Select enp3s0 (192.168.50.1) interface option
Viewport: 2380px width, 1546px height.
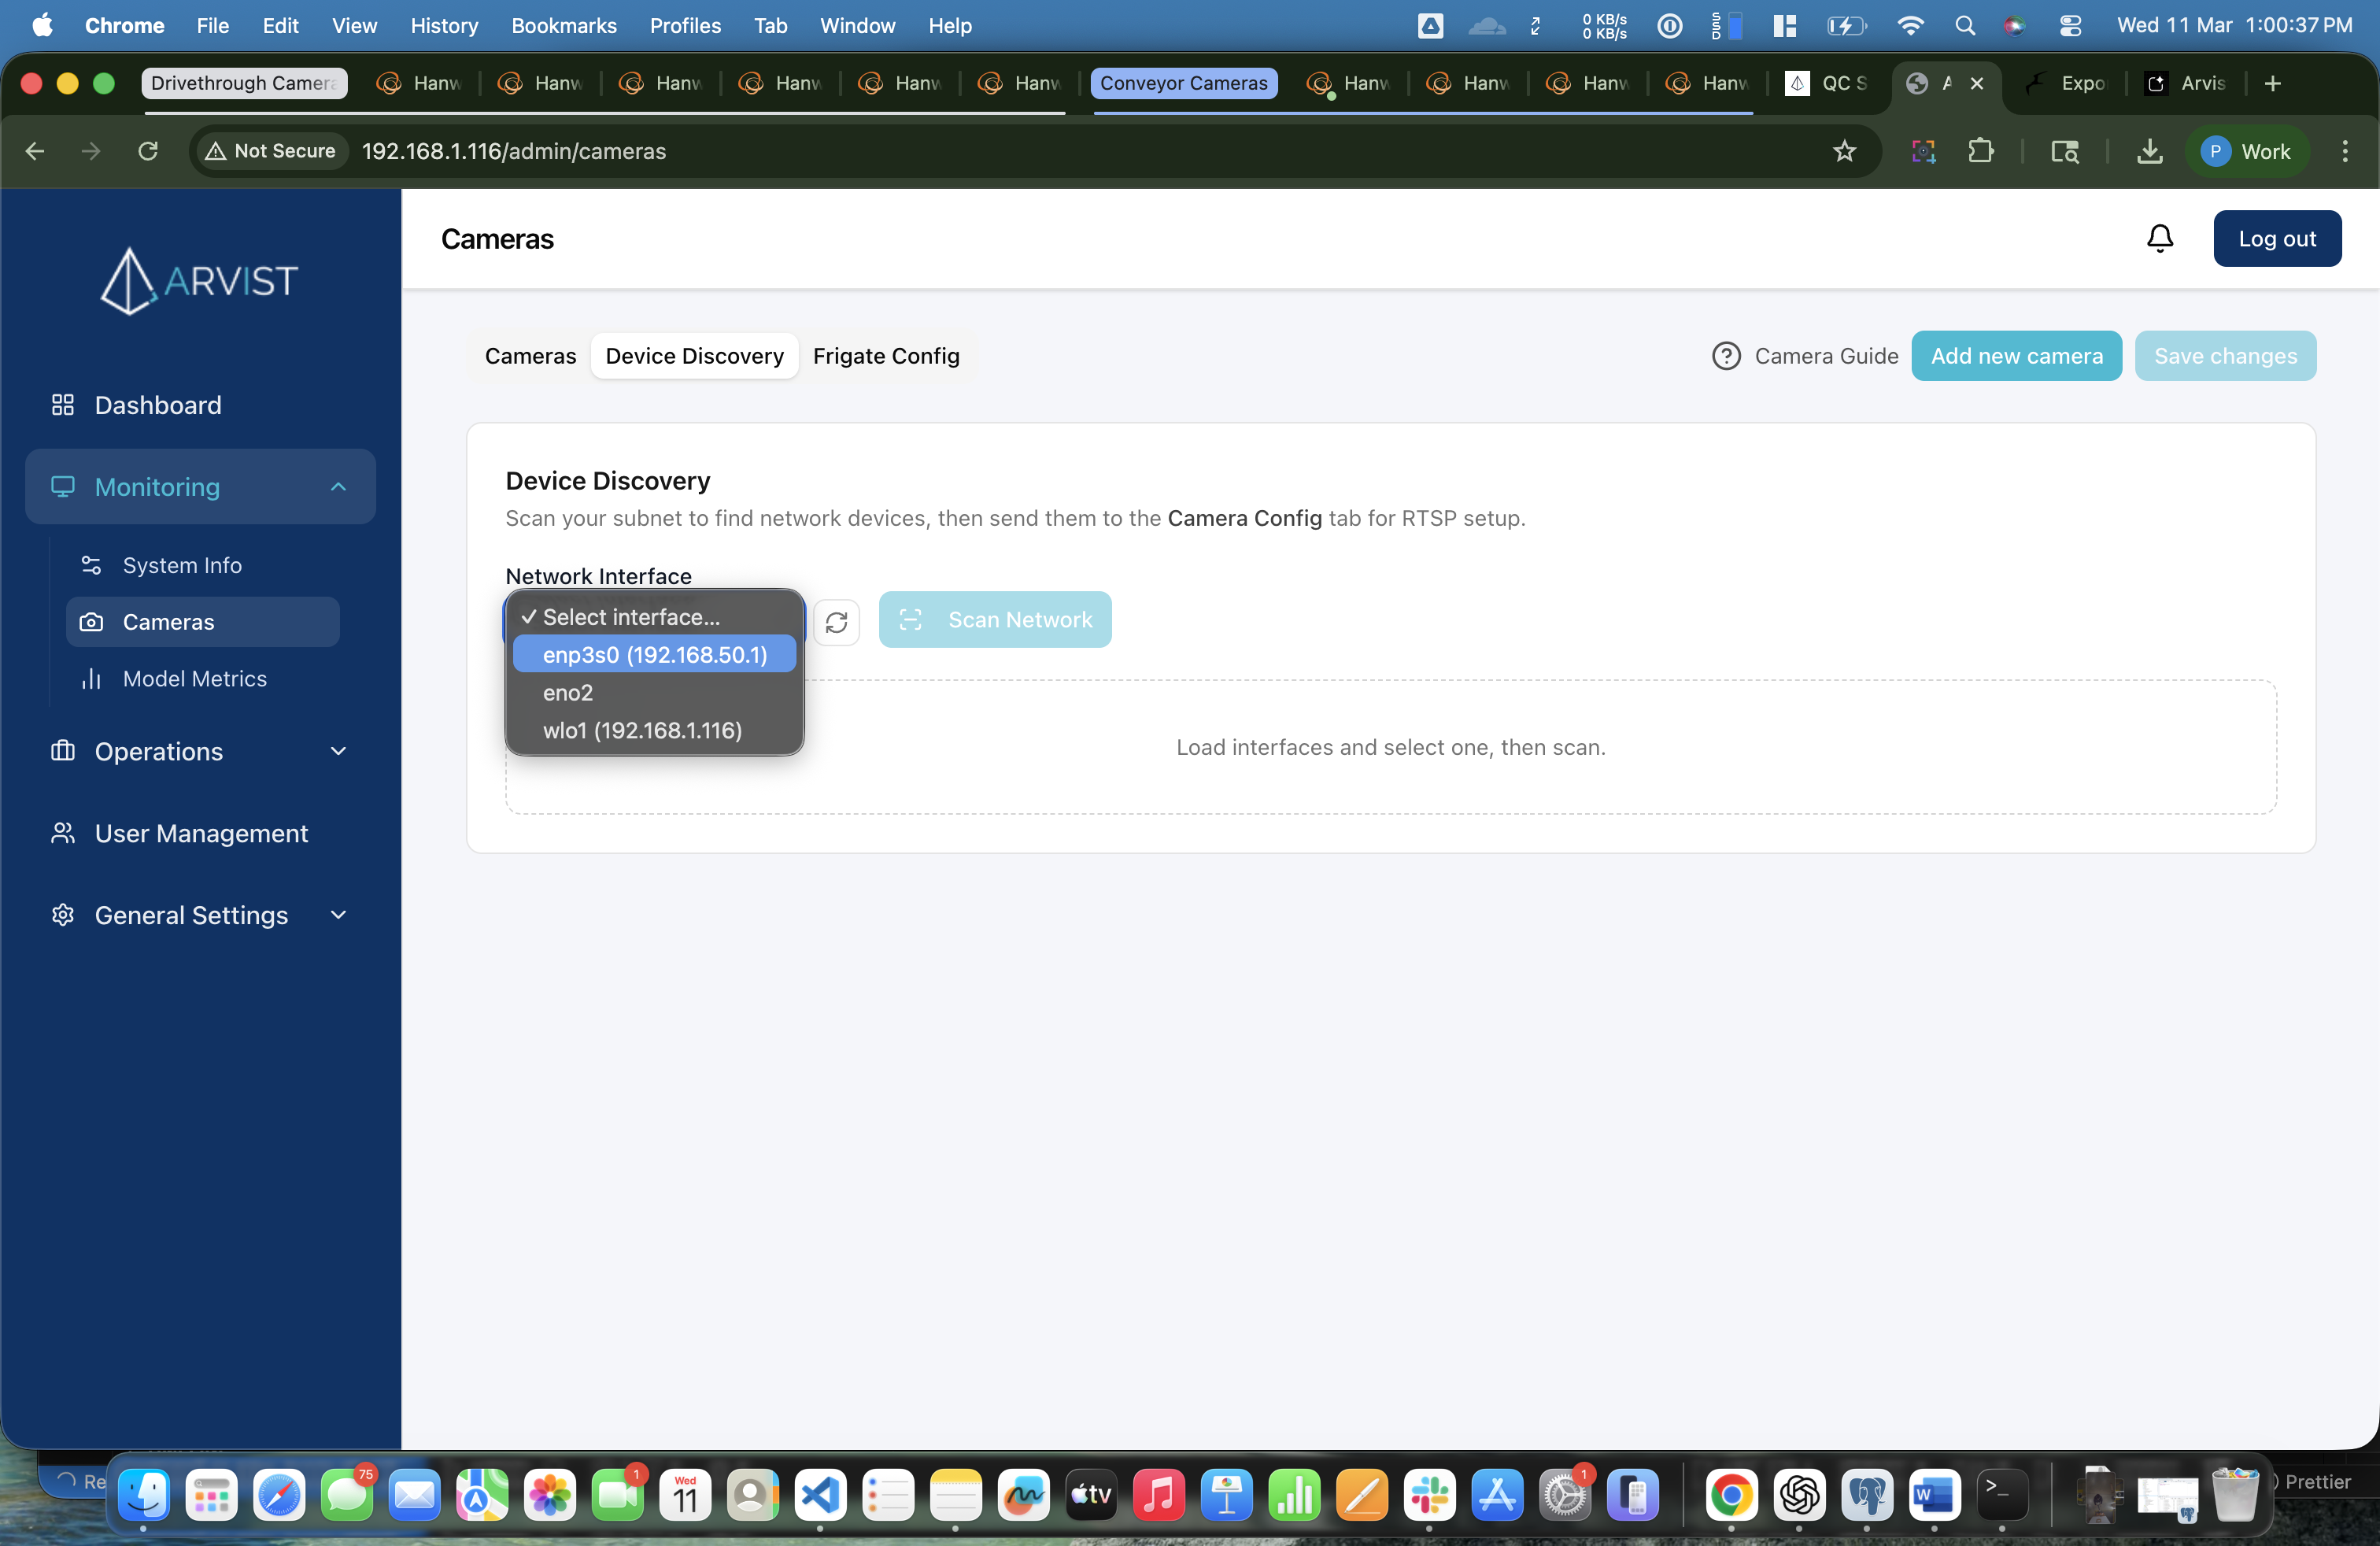click(x=654, y=654)
